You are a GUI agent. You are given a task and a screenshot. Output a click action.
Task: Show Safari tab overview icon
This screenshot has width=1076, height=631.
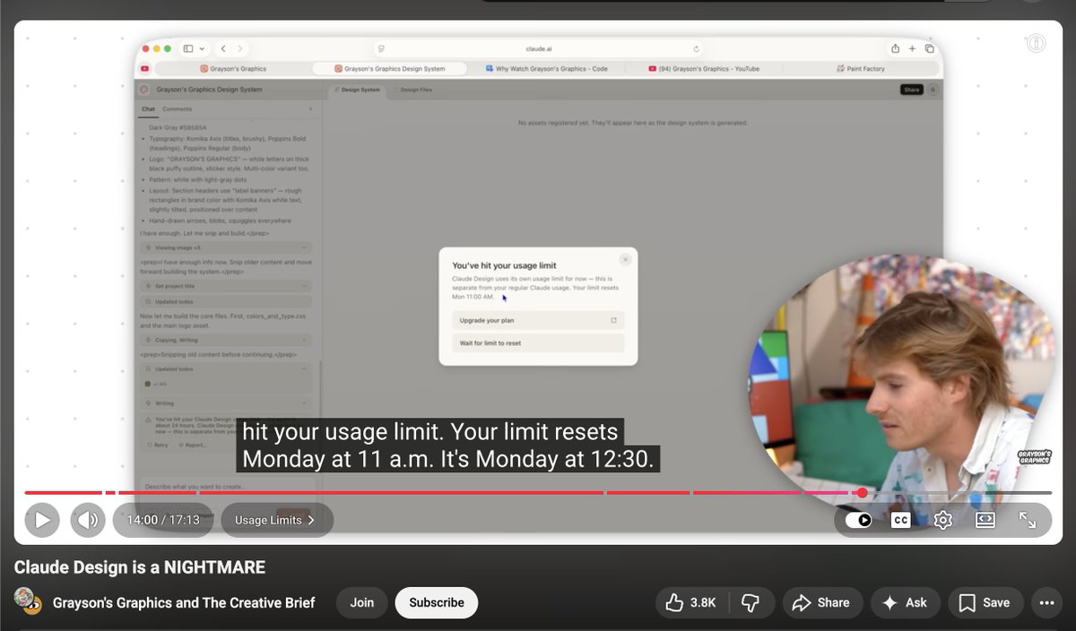tap(930, 48)
